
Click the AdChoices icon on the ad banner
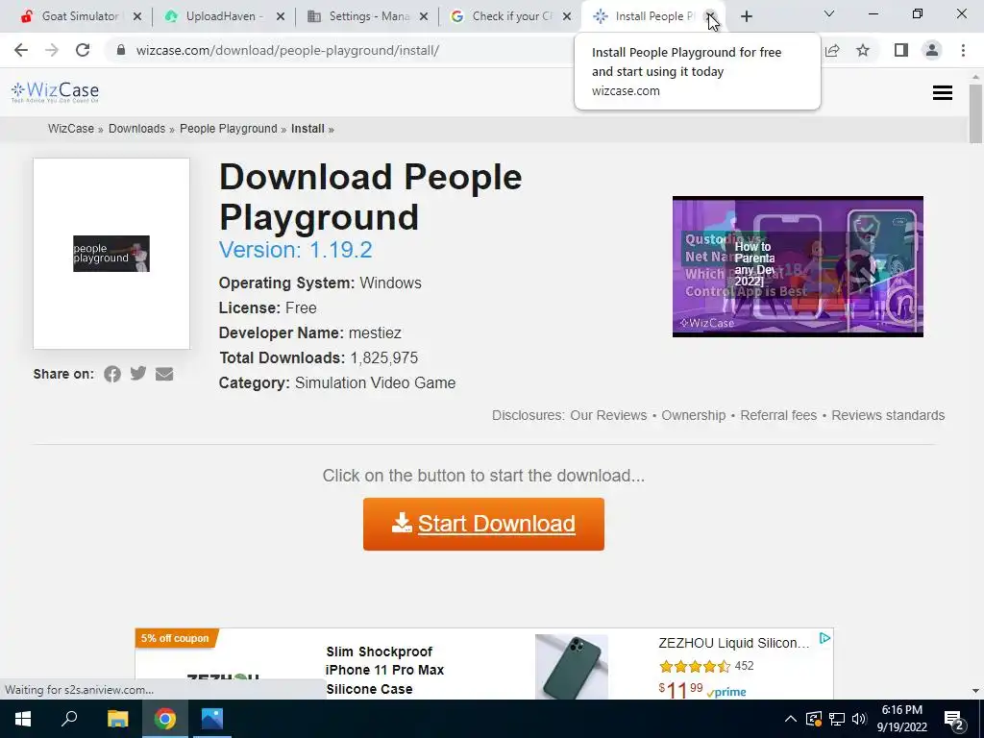tap(824, 638)
